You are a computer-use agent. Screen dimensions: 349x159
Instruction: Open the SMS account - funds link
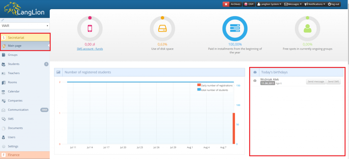pos(90,49)
